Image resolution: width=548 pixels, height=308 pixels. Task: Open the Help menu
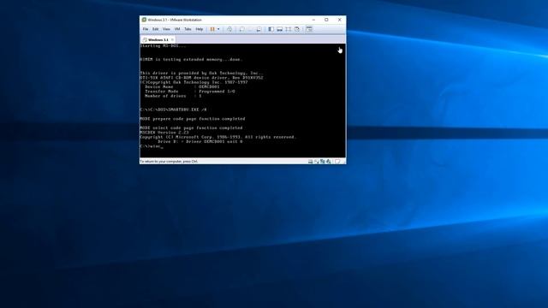point(200,29)
